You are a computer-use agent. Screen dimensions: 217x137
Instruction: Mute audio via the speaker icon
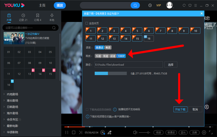coord(135,132)
